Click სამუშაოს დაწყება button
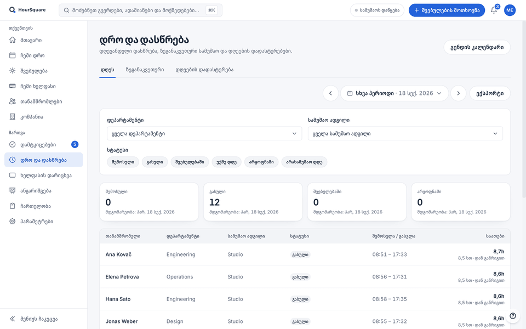Viewport: 526px width, 329px height. (377, 10)
